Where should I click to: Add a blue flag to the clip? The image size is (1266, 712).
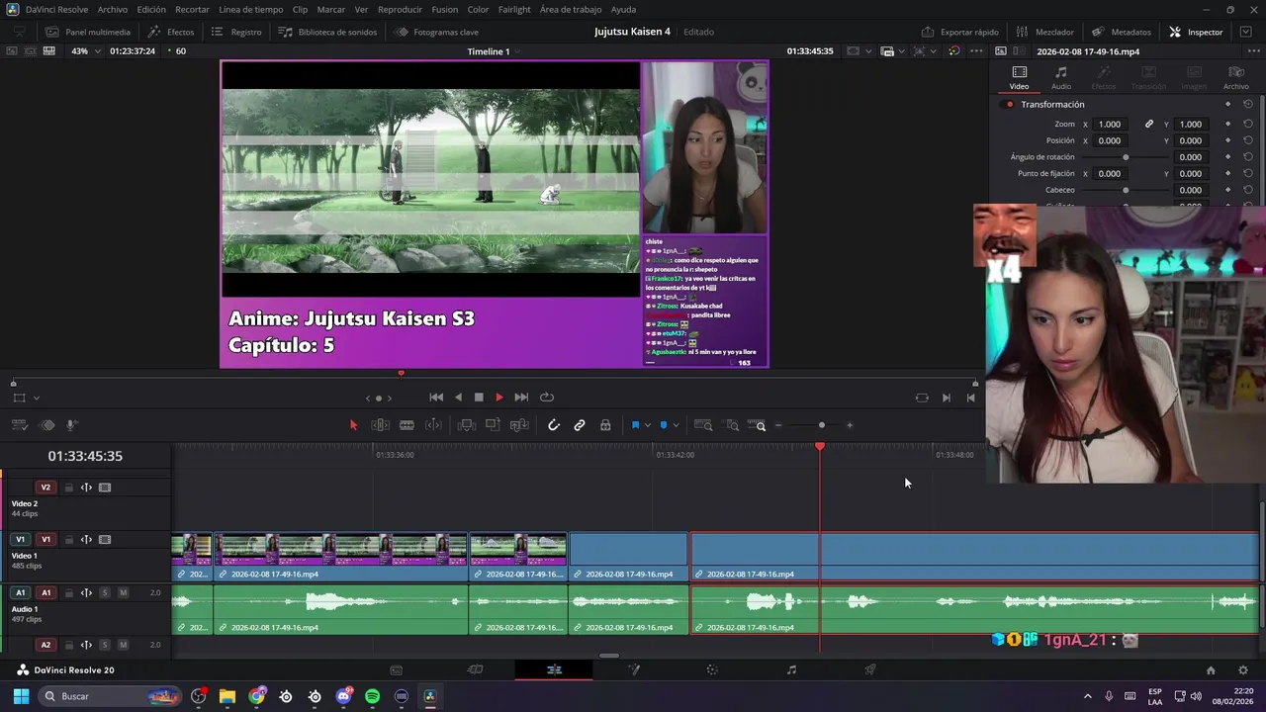tap(635, 425)
